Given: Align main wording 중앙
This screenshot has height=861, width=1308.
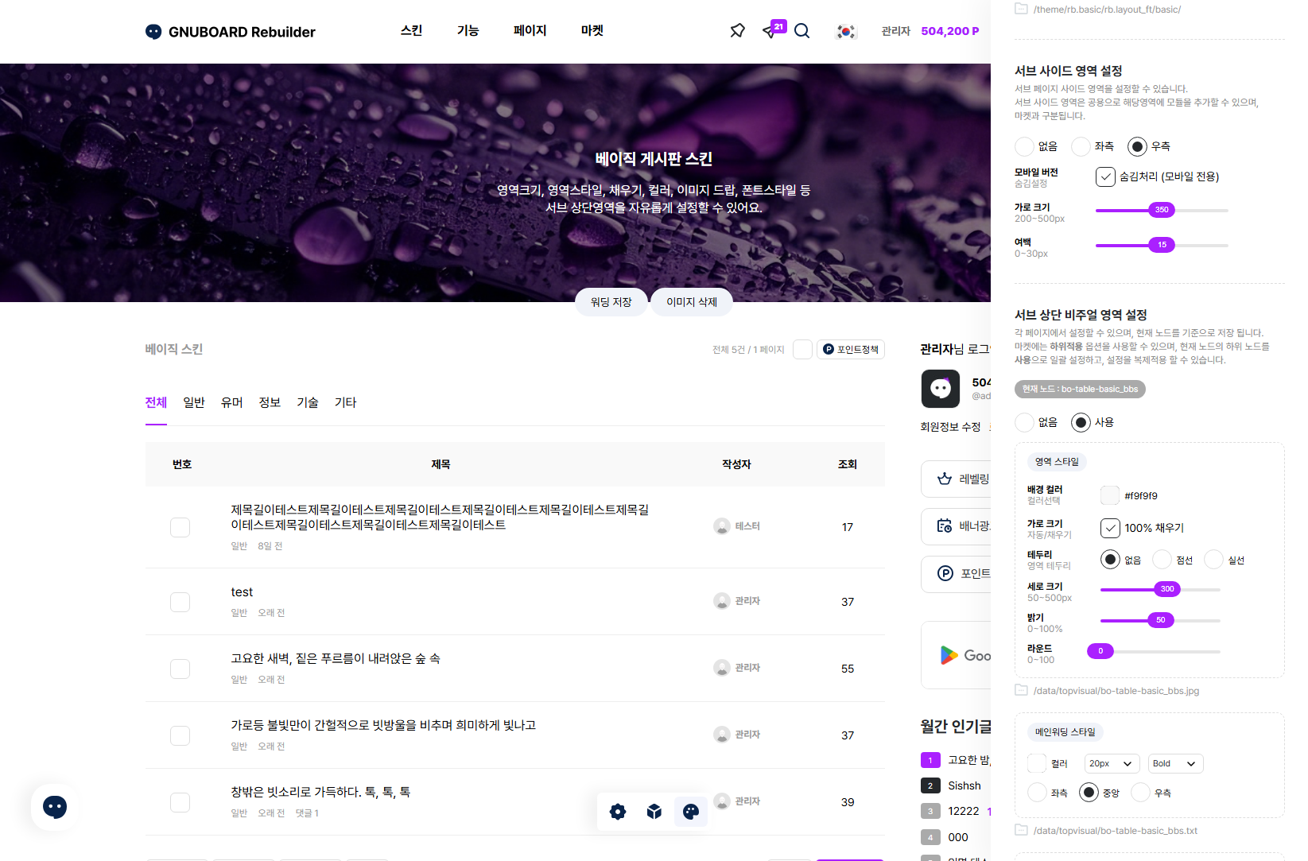Looking at the screenshot, I should point(1089,793).
